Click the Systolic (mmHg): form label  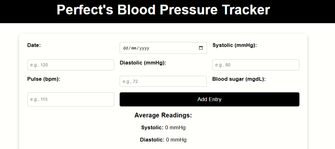click(x=235, y=45)
